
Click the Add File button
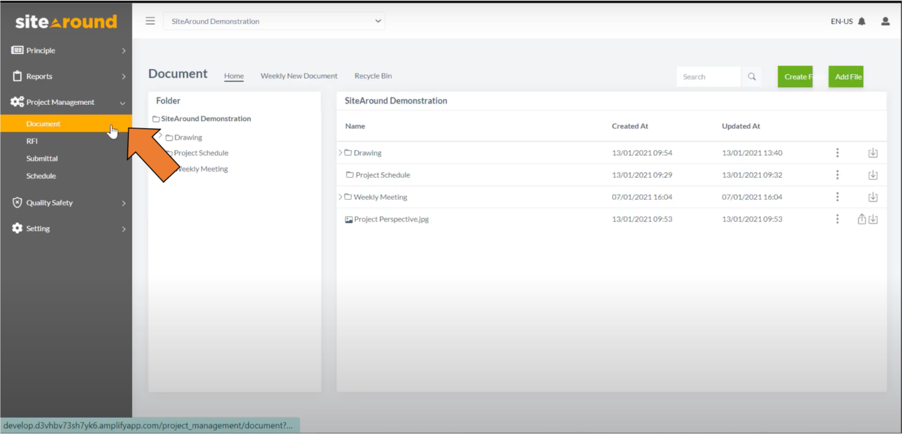point(846,76)
